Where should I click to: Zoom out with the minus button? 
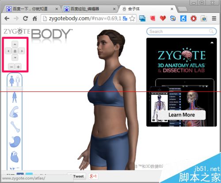tap(11, 67)
